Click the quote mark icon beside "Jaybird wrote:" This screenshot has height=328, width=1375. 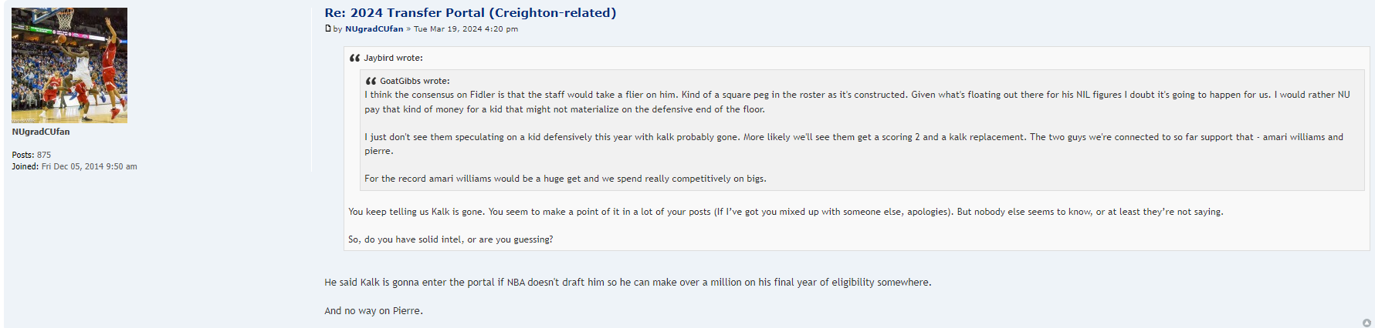click(x=355, y=58)
